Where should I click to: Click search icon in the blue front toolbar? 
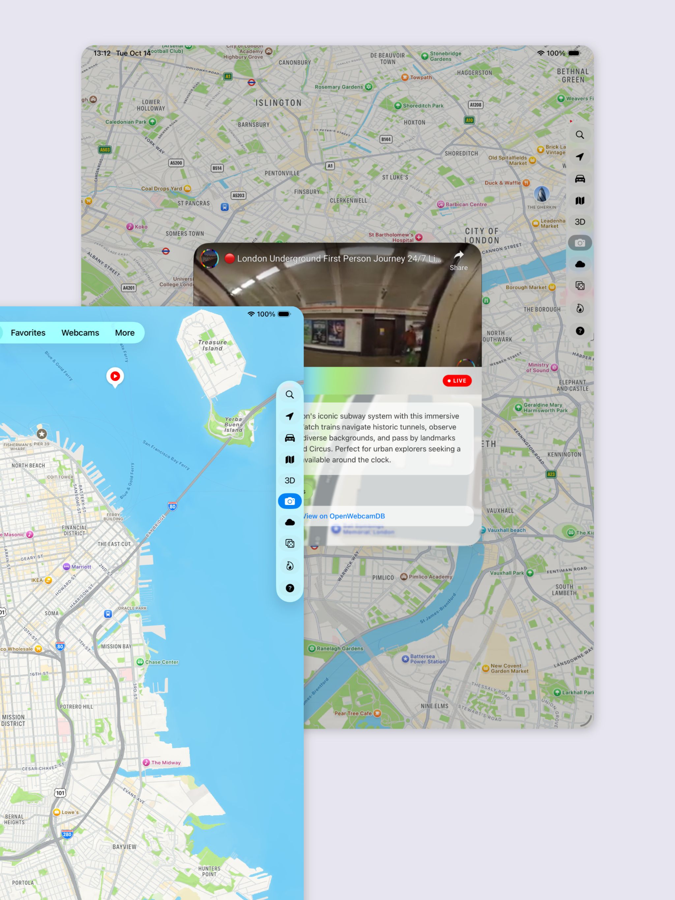point(289,395)
